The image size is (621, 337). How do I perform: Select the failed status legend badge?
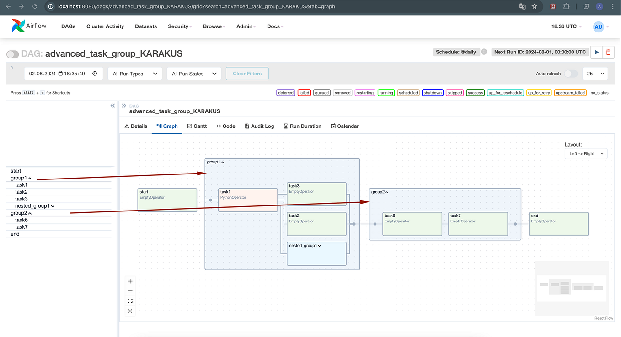[x=304, y=93]
